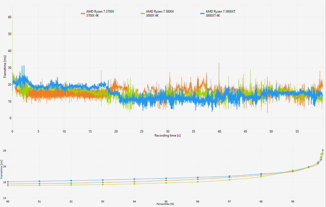Click the Percentiles (%) axis title
This screenshot has width=326, height=207.
pyautogui.click(x=165, y=204)
